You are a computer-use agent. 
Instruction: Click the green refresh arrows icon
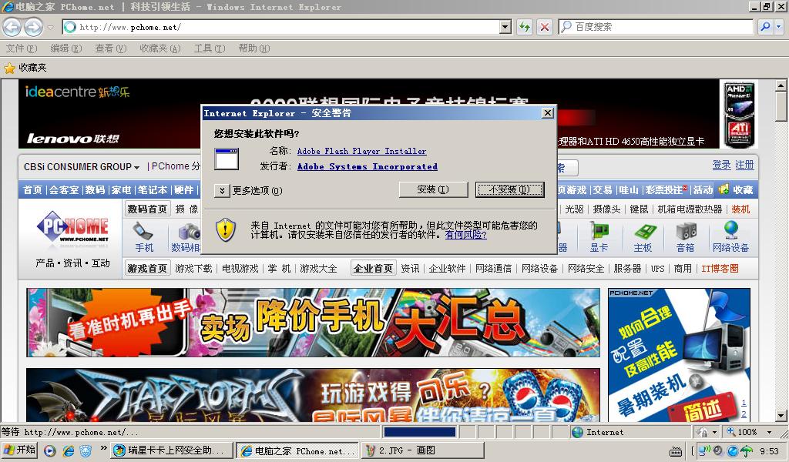525,27
